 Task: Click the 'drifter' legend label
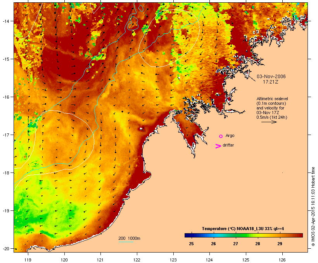(228, 145)
